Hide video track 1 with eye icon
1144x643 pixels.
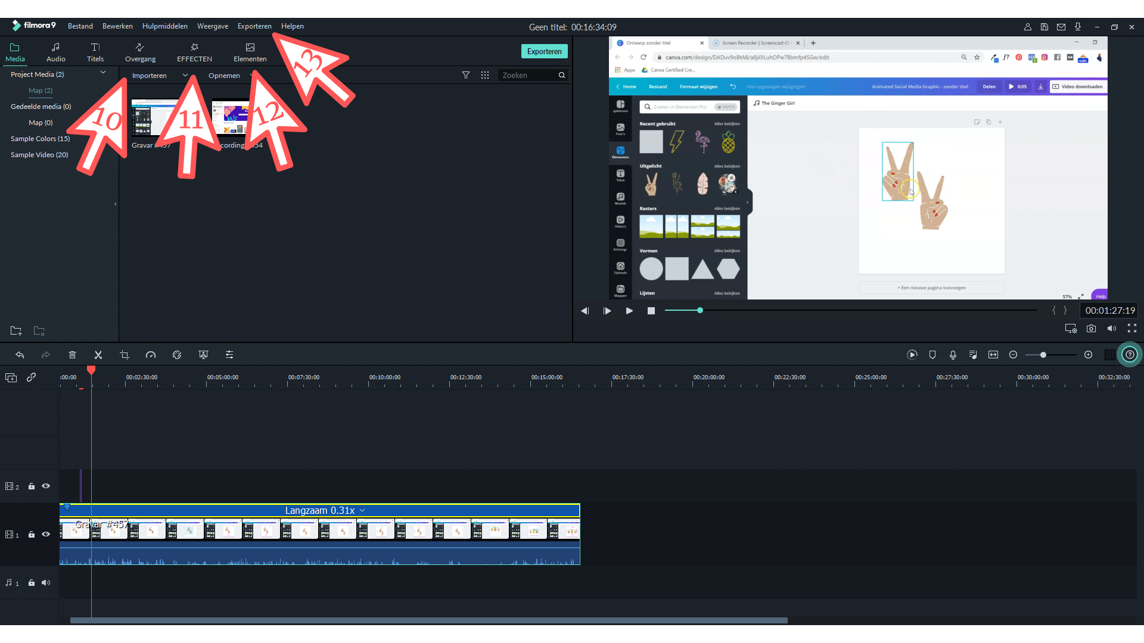point(46,535)
